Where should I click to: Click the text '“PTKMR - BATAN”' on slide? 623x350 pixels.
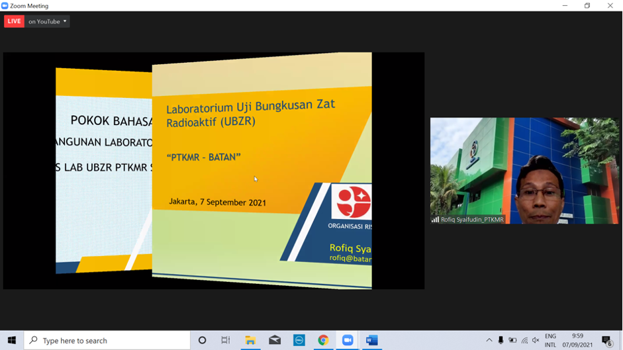tap(204, 157)
